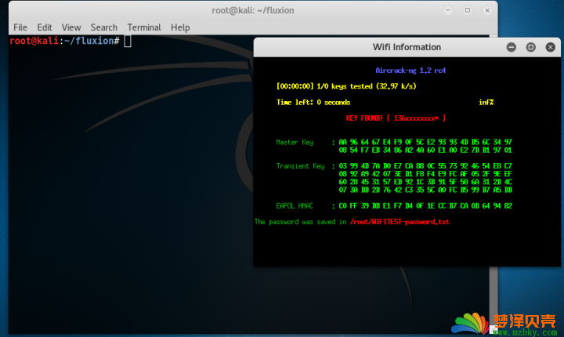Maximize the Wifi Information window
The height and width of the screenshot is (337, 564).
point(530,47)
